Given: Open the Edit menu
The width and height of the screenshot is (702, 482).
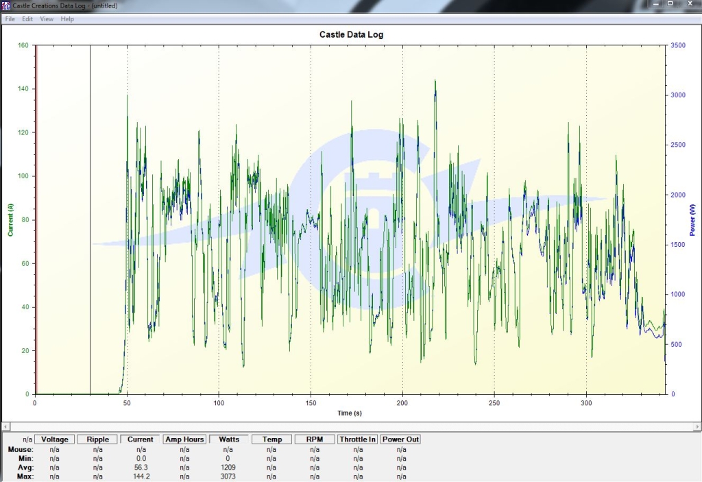Looking at the screenshot, I should 27,19.
